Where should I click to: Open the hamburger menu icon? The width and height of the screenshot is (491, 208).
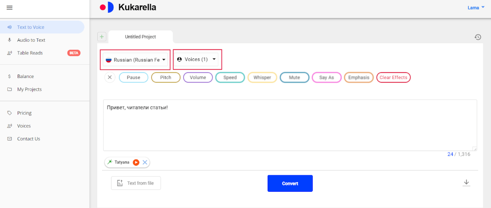(x=9, y=8)
